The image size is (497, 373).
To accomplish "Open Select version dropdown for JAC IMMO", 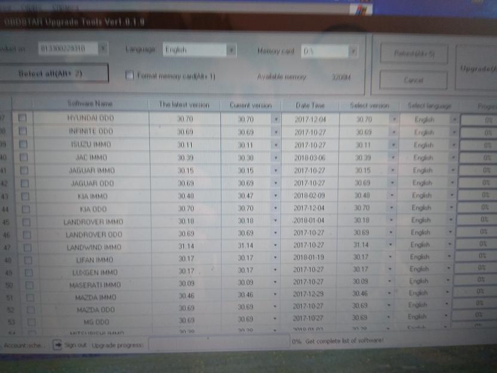I will pyautogui.click(x=393, y=158).
